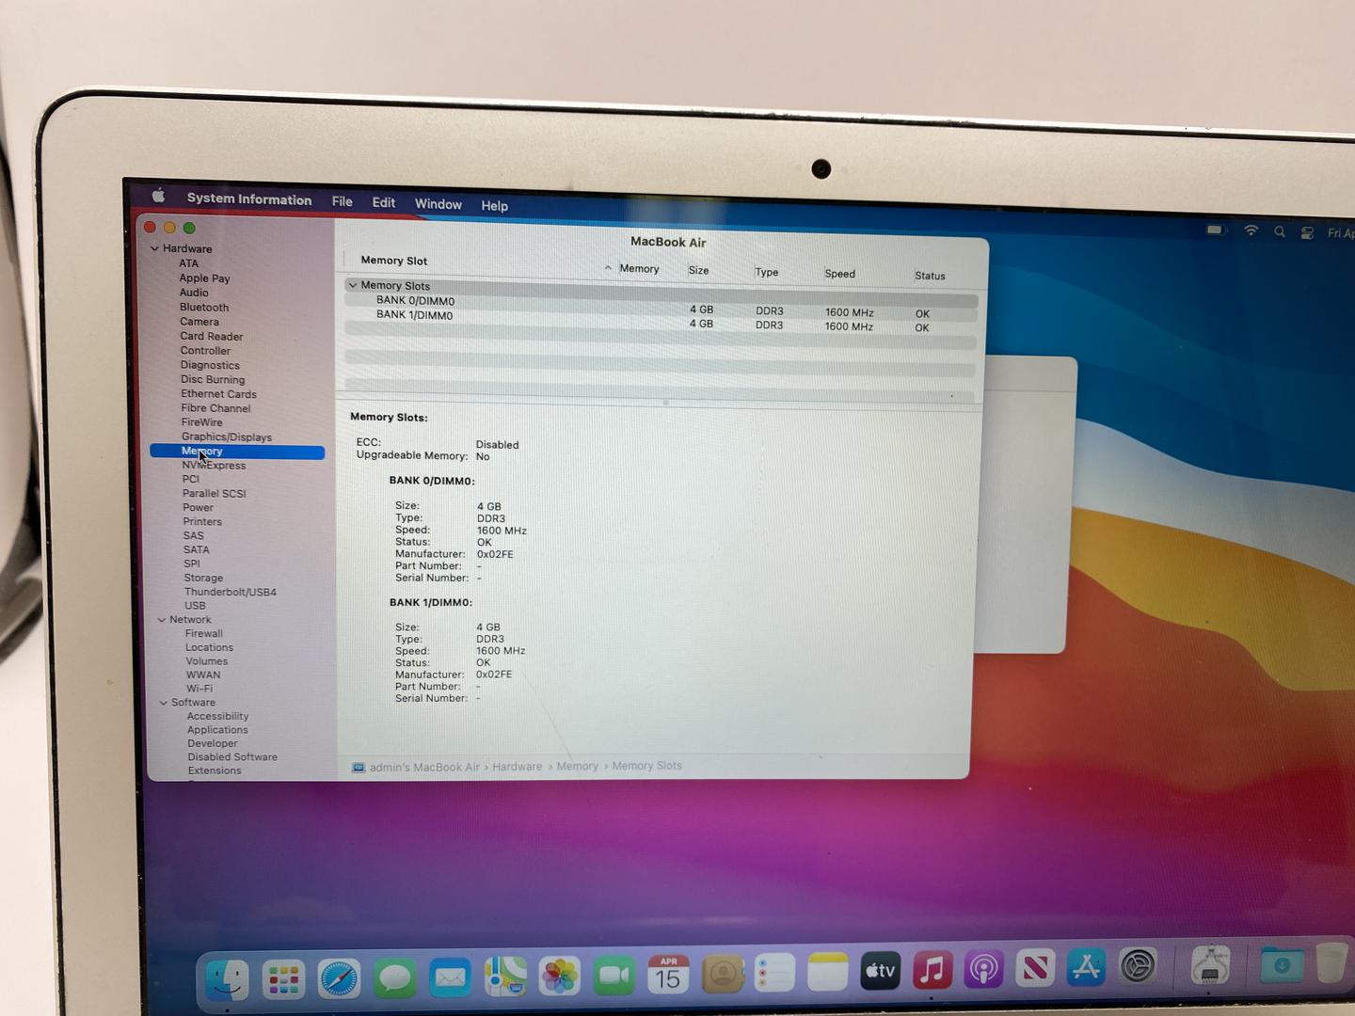
Task: Select Camera in Hardware list
Action: point(199,322)
